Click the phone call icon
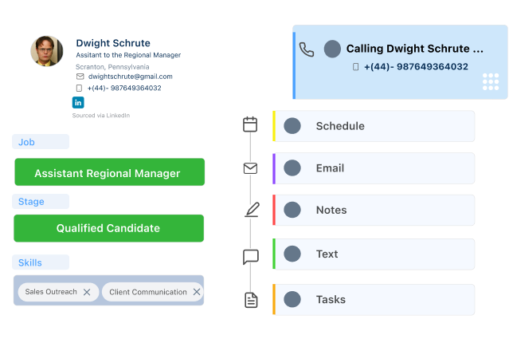This screenshot has width=509, height=339. coord(307,49)
